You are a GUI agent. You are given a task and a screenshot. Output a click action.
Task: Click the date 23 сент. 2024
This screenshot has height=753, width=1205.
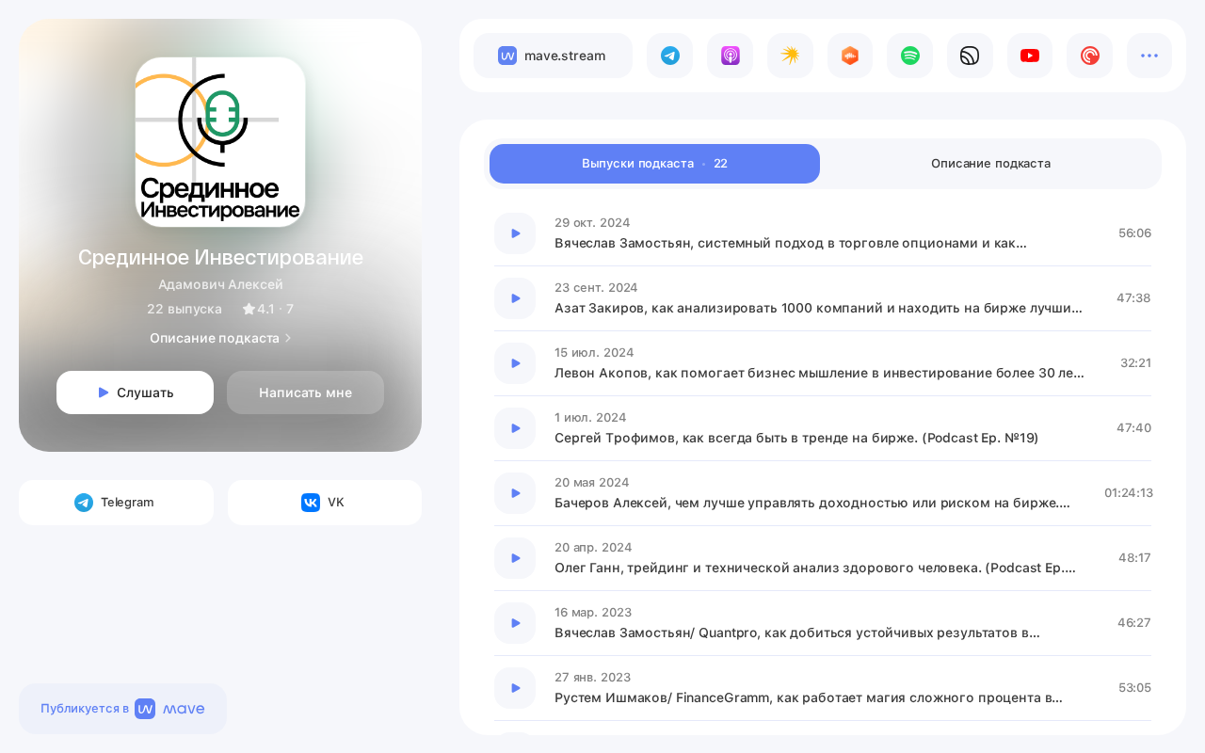pos(596,288)
